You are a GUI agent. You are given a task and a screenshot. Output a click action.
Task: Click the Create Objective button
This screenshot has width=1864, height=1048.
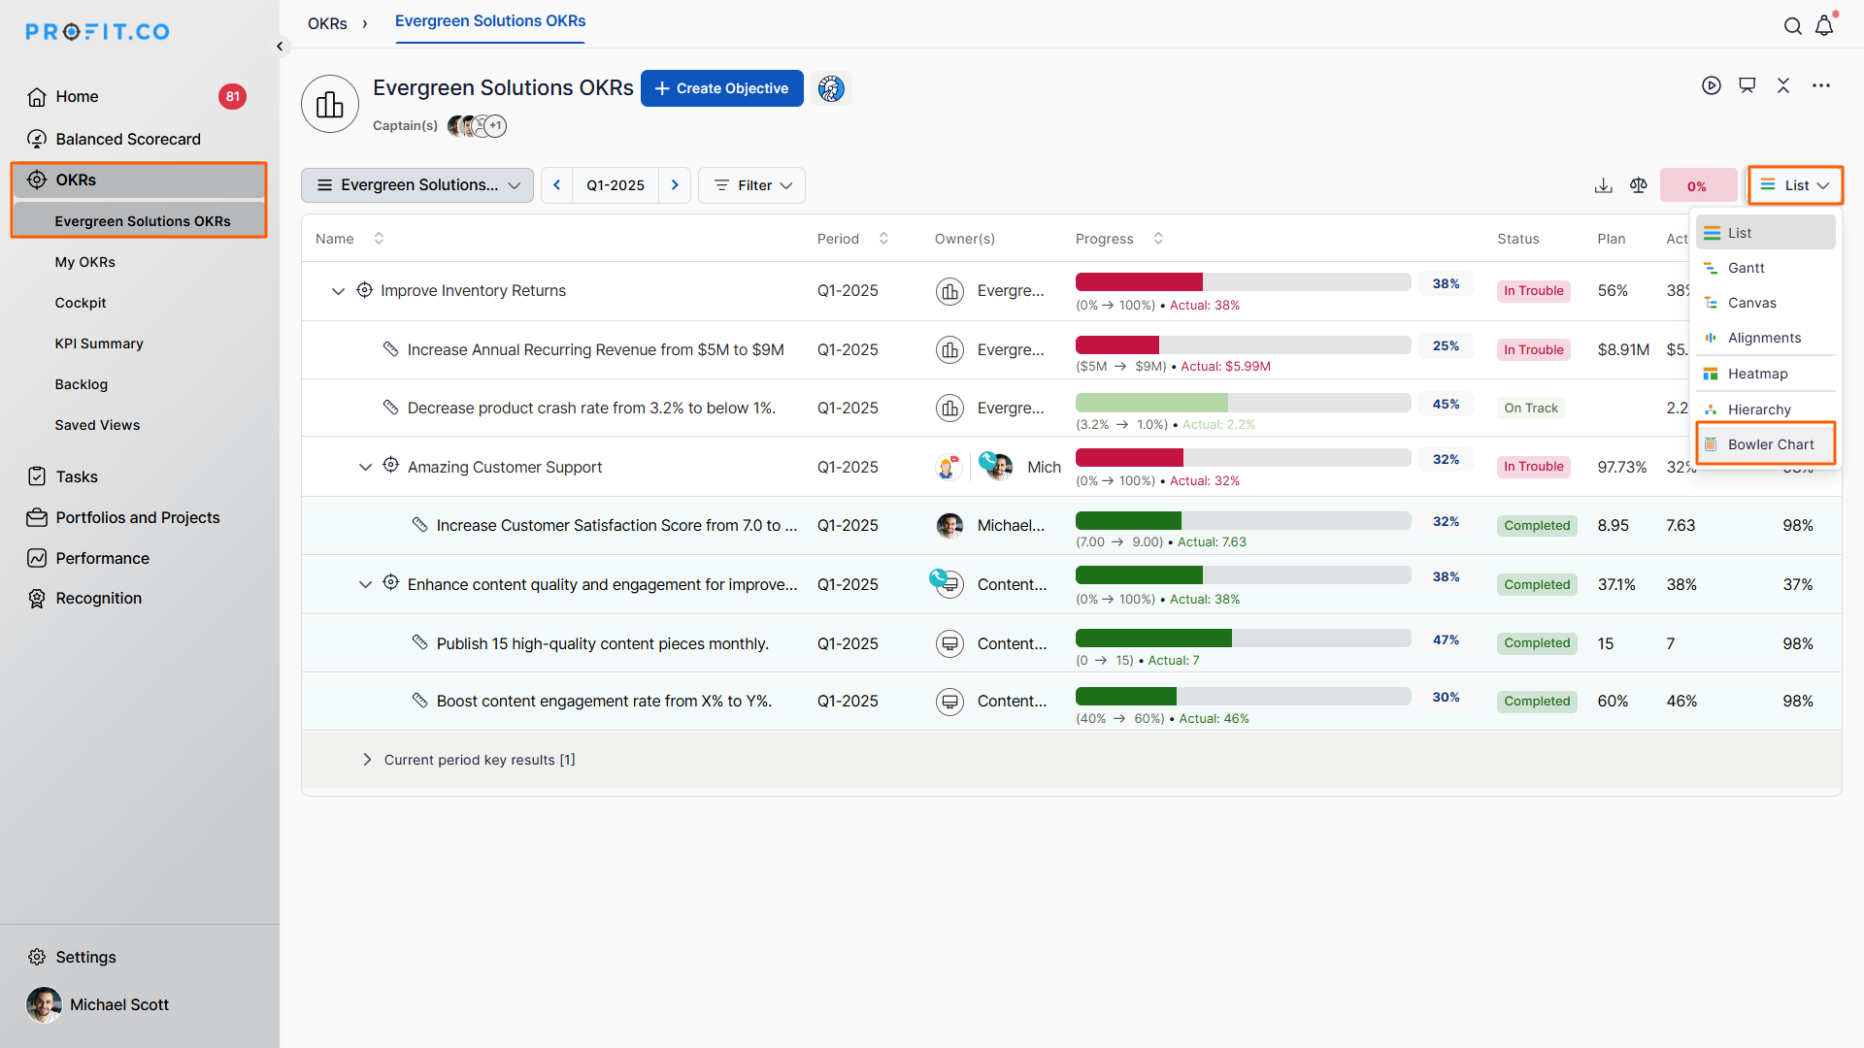pyautogui.click(x=721, y=88)
